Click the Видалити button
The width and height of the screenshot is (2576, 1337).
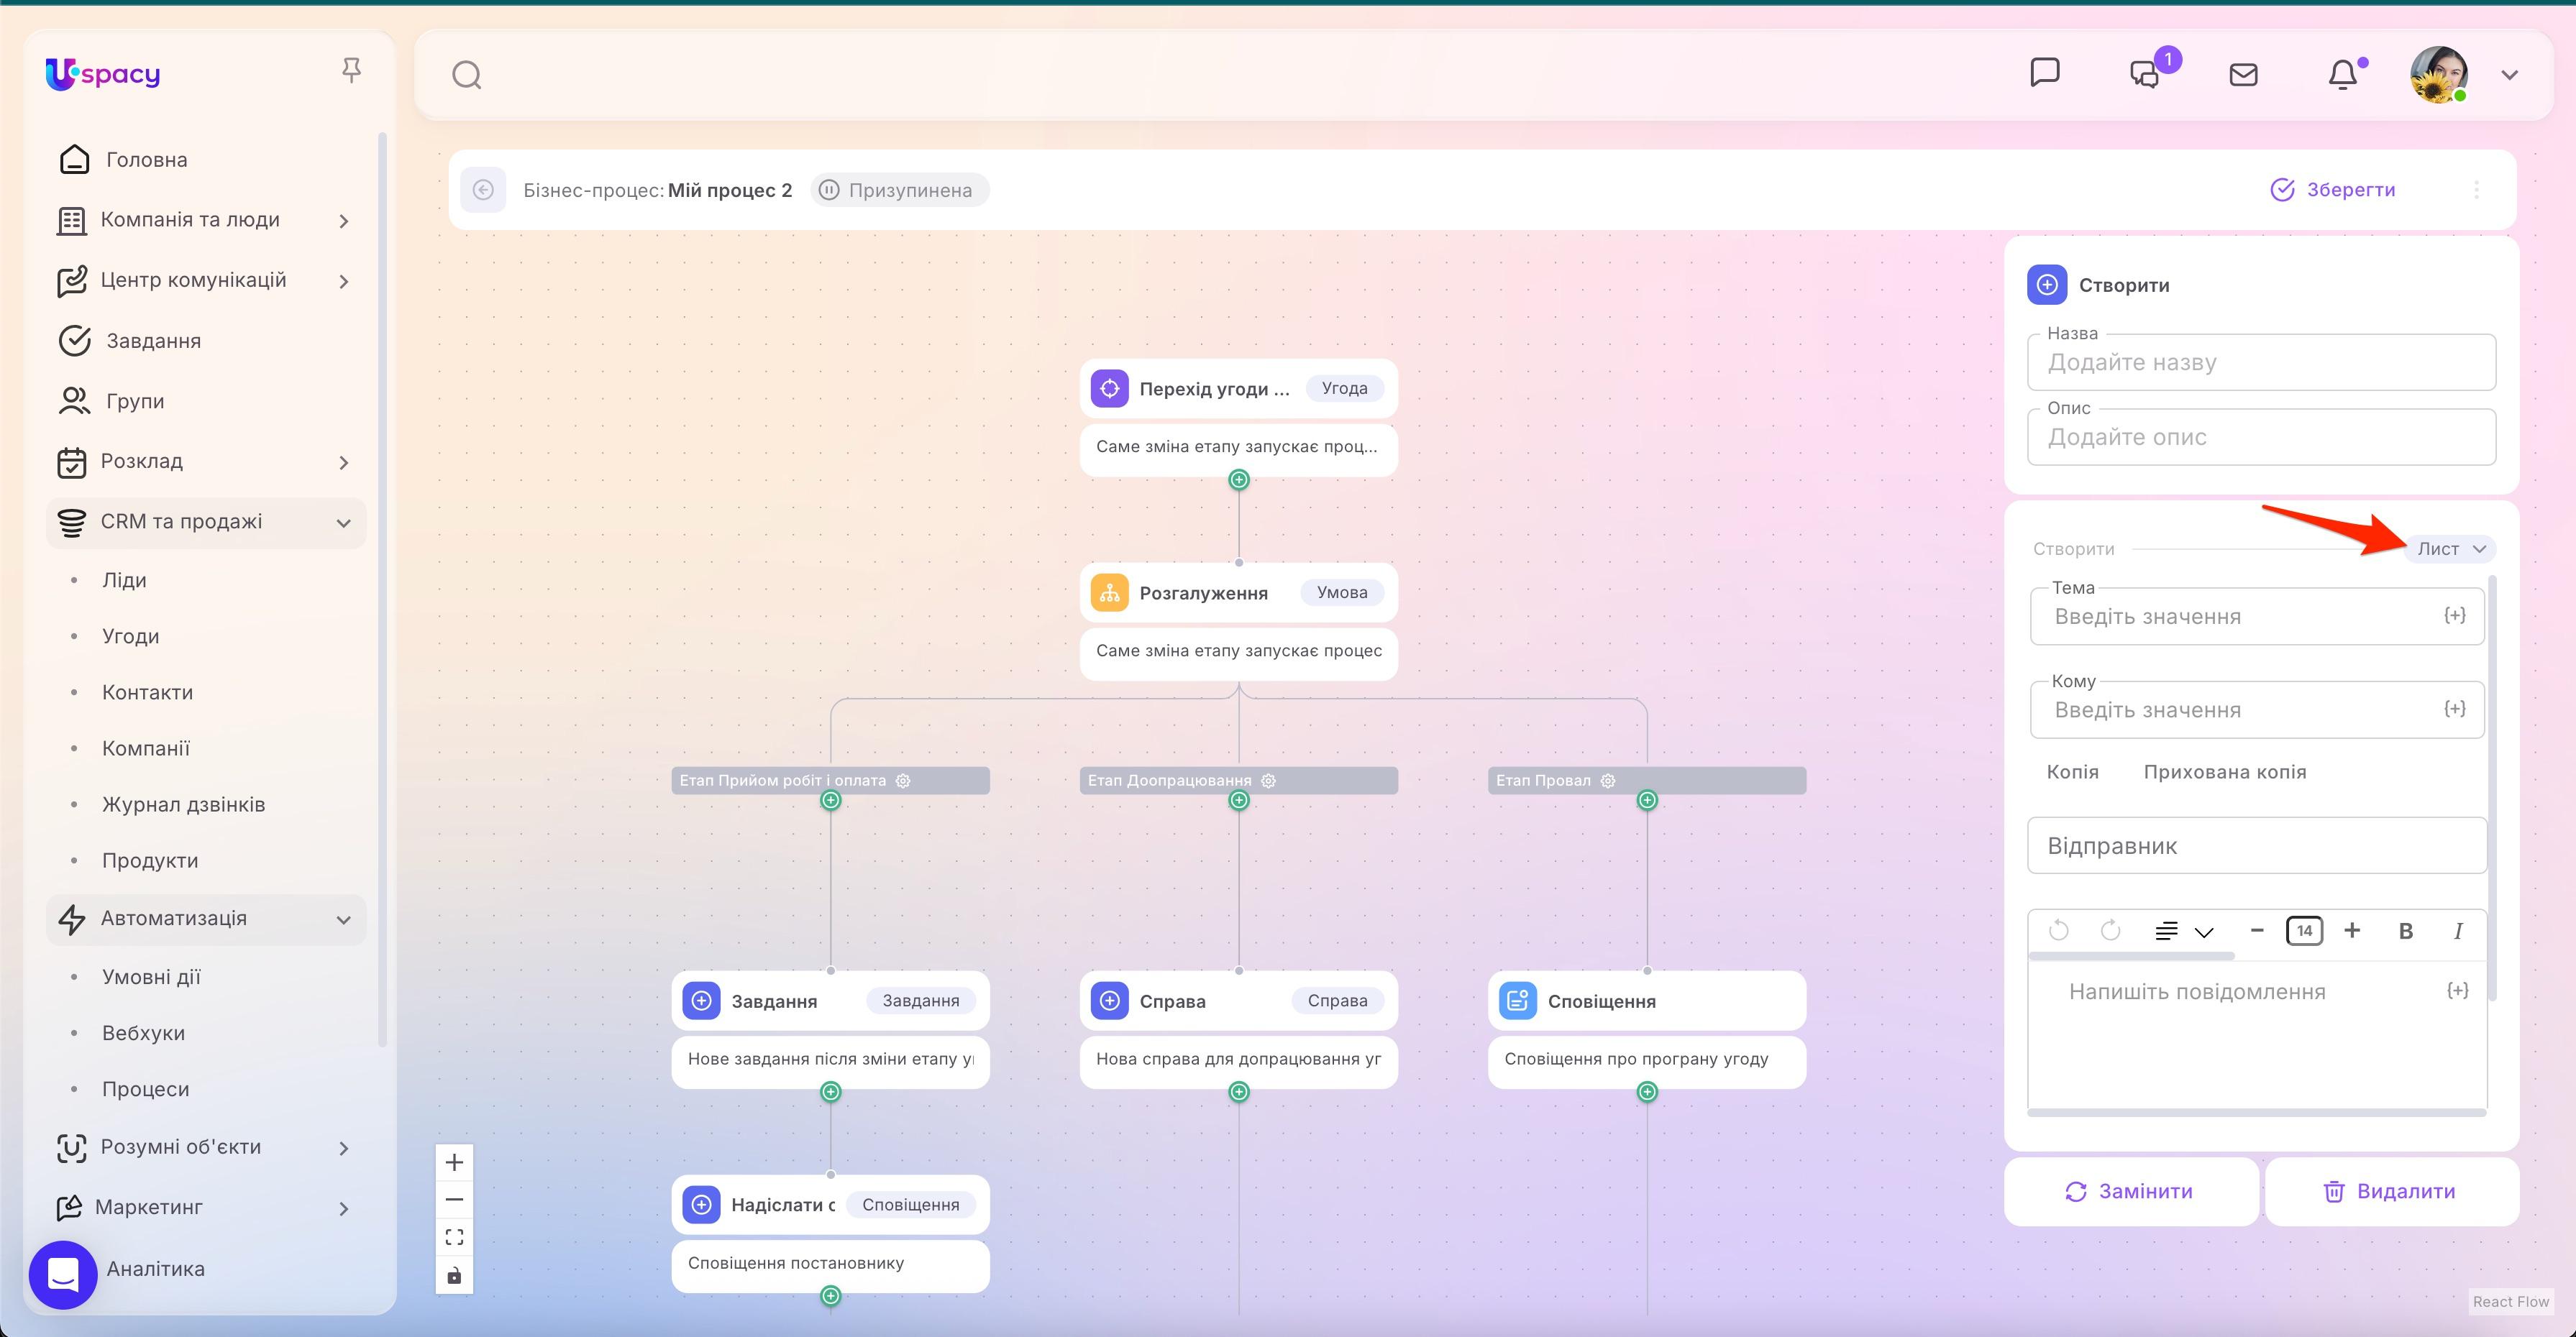click(x=2392, y=1191)
